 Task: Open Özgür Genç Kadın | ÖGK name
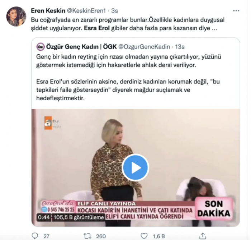(x=81, y=47)
